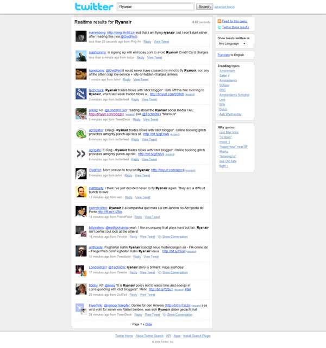This screenshot has width=326, height=348.
Task: Select trending topic Safari 4
Action: [224, 76]
